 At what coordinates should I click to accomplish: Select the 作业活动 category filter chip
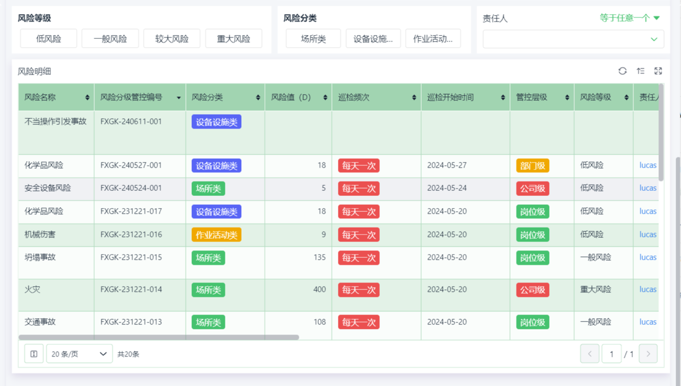(433, 39)
